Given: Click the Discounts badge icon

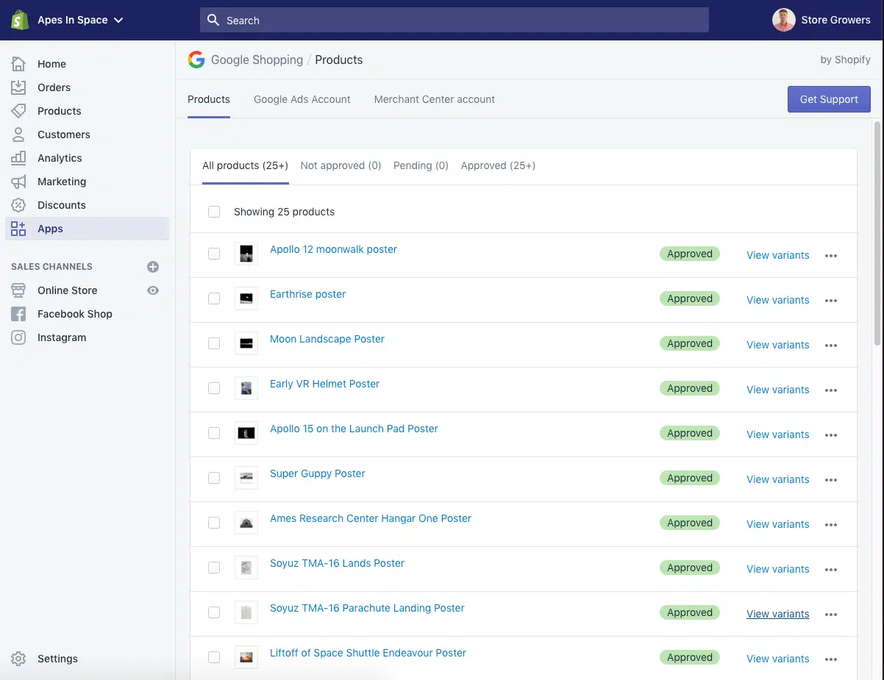Looking at the screenshot, I should coord(18,205).
